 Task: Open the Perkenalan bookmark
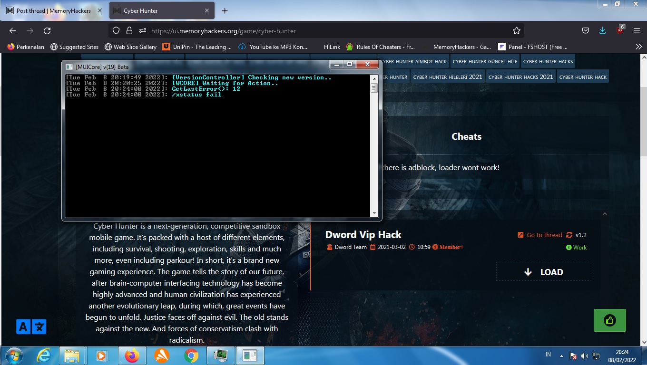[26, 47]
